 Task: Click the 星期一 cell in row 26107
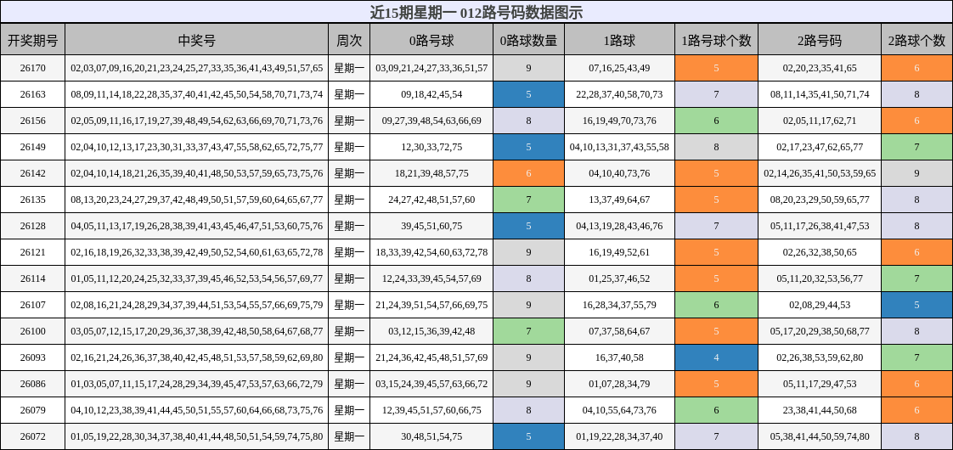[x=349, y=305]
